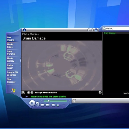
Task: View visualization in full screen
Action: (x=100, y=93)
